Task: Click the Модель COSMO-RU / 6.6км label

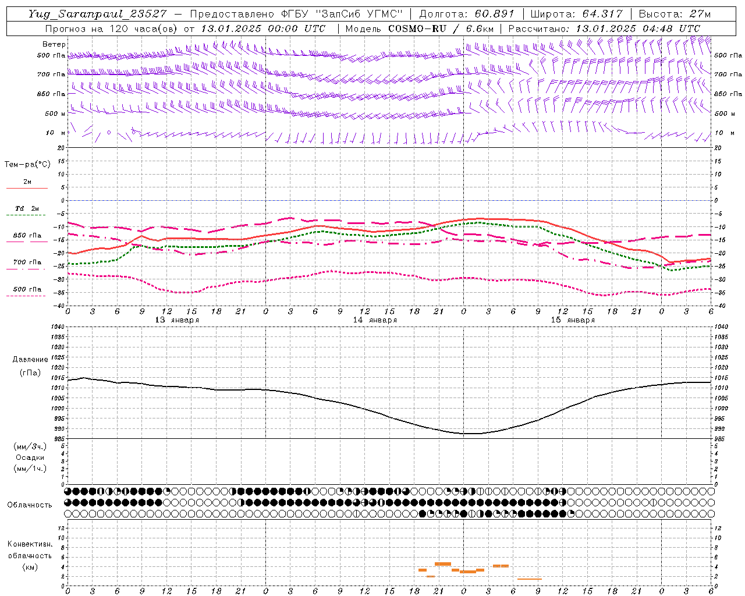Action: click(x=420, y=29)
